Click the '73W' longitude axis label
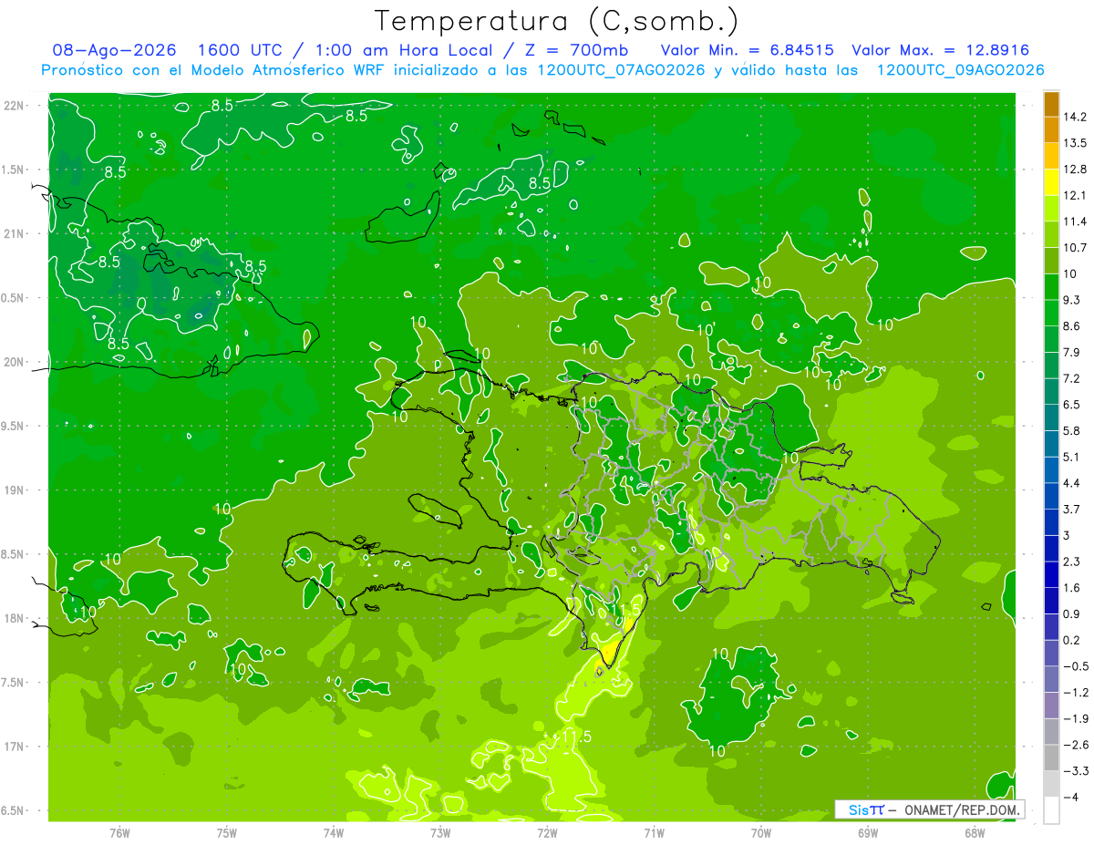Image resolution: width=1094 pixels, height=845 pixels. point(440,832)
